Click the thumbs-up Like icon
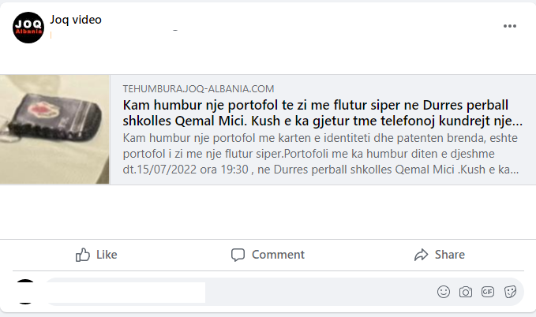This screenshot has width=536, height=317. point(82,255)
